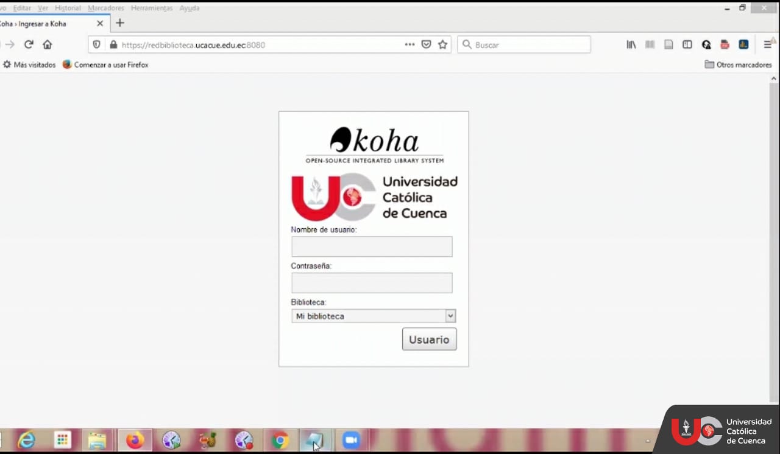
Task: Click the black circular extension icon
Action: 706,44
